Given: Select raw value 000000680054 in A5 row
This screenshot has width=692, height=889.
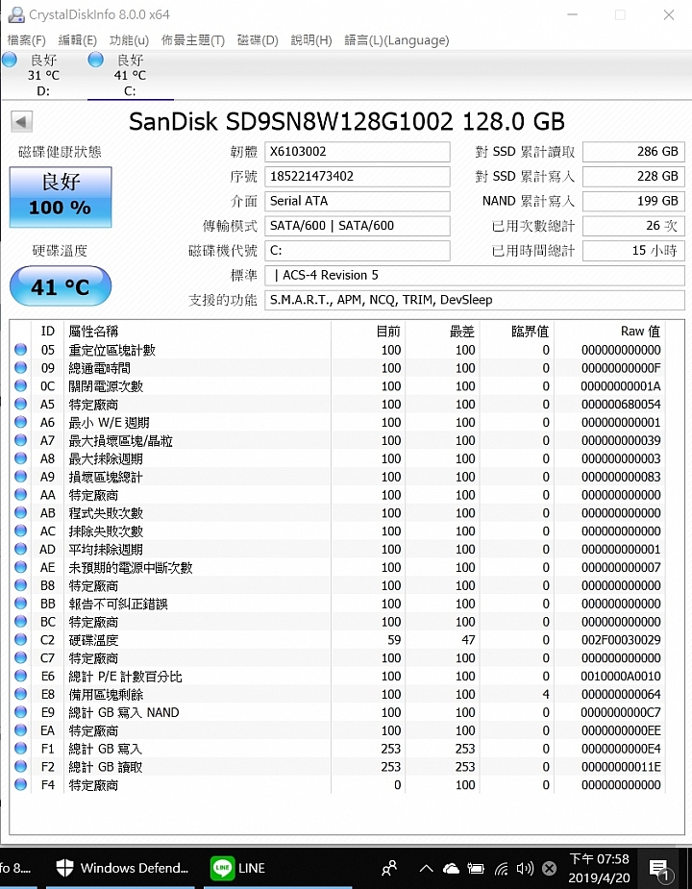Looking at the screenshot, I should pyautogui.click(x=621, y=405).
